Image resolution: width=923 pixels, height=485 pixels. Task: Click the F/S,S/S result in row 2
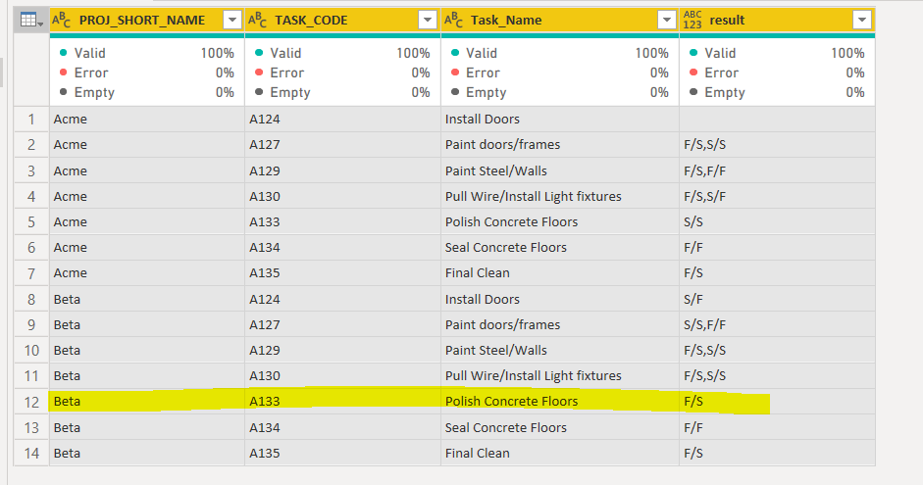(x=777, y=145)
